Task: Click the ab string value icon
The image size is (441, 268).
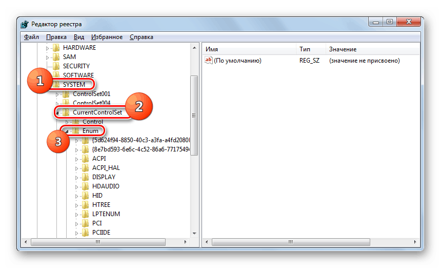Action: coord(209,60)
